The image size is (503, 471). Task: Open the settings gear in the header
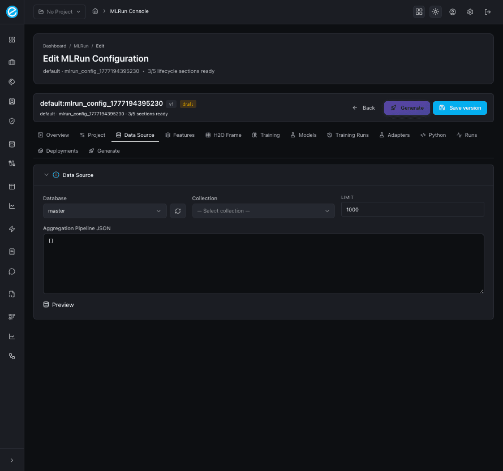pyautogui.click(x=470, y=11)
